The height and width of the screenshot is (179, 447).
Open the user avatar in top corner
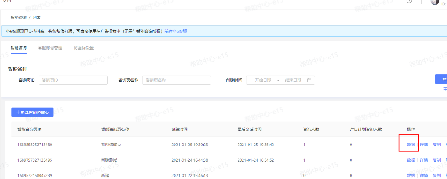[x=435, y=2]
